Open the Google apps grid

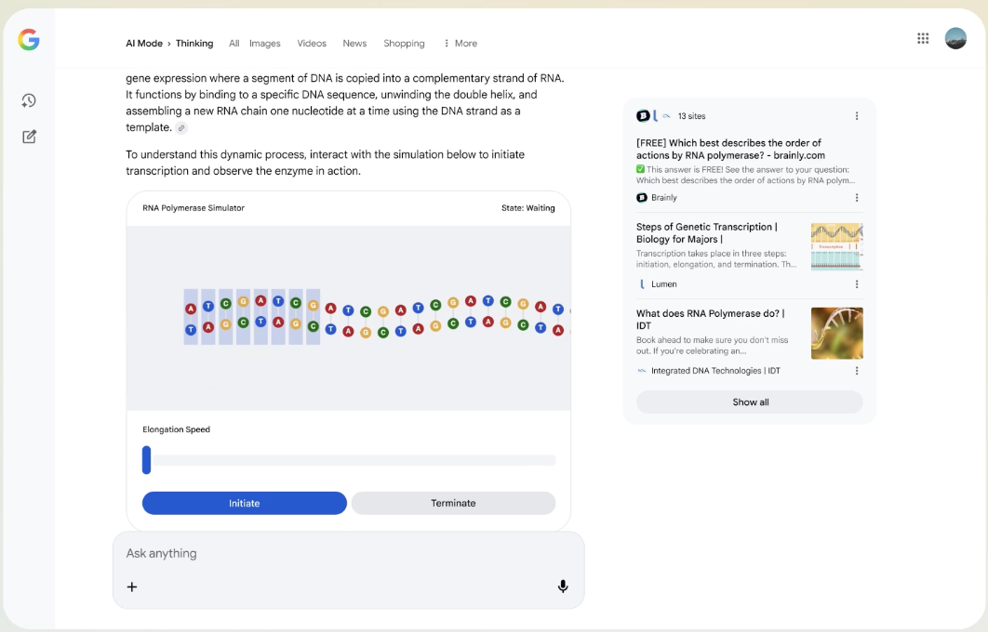(x=923, y=38)
